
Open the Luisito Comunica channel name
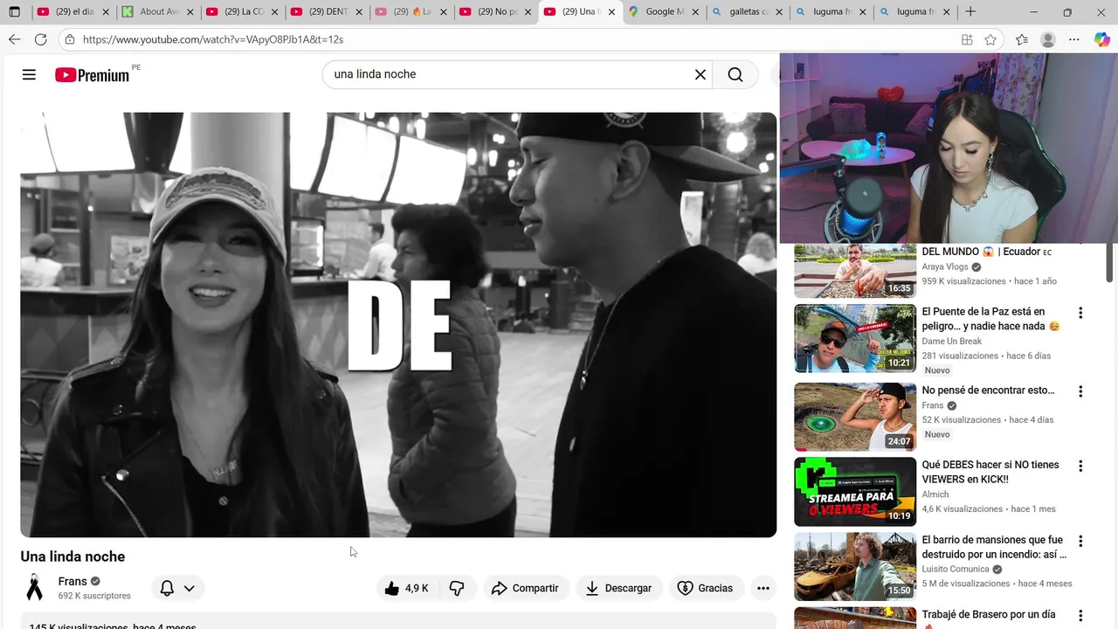point(956,570)
